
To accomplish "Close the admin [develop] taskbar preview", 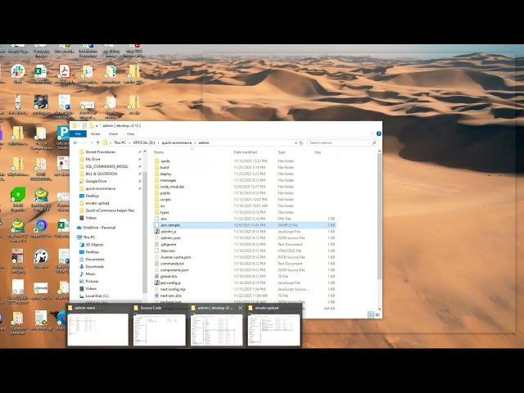I will [x=240, y=308].
